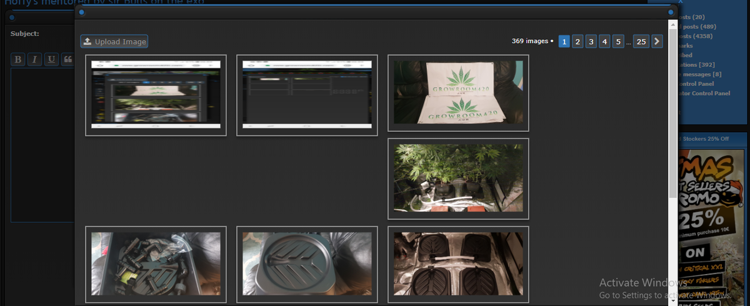Toggle bold formatting in the editor

pos(19,59)
